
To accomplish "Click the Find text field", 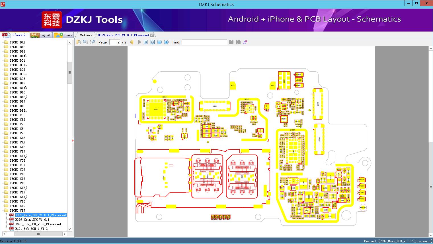I will (204, 42).
